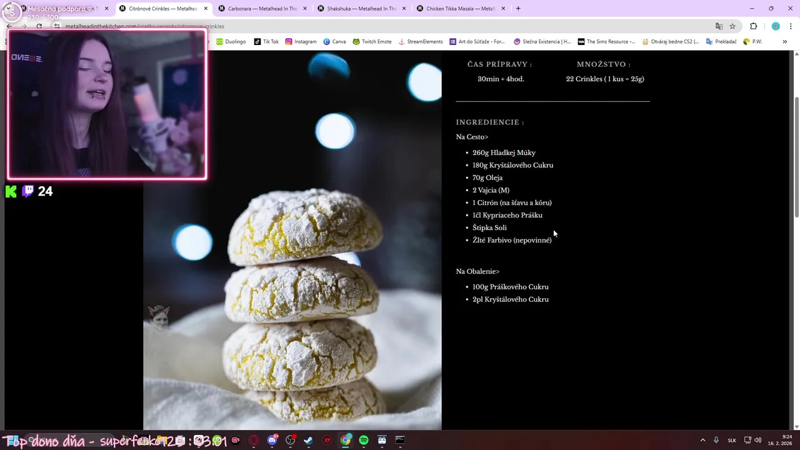Click the '1 Citrón (na šťavu a kôru)' line
The image size is (800, 450).
coord(512,202)
